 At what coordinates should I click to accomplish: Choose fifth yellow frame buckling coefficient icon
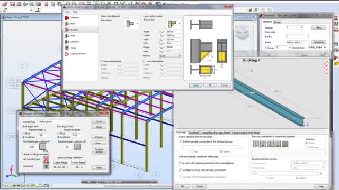point(285,144)
